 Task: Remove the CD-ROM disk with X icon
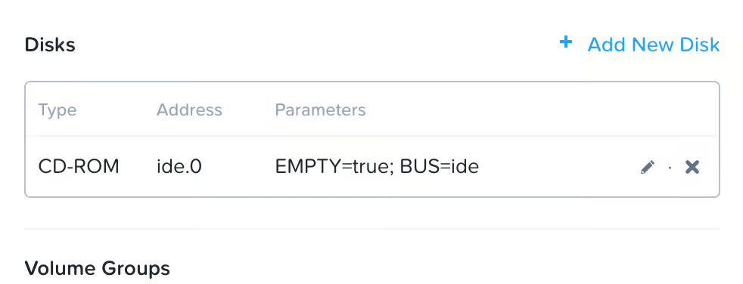692,167
